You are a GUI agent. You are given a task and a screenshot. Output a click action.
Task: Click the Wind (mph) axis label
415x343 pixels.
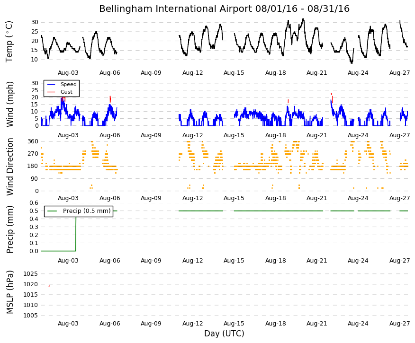coord(9,104)
